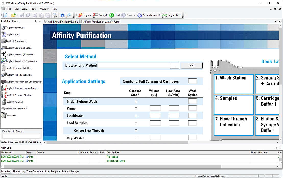283x178 pixels.
Task: Enable Initial Syringe Wash conduct step checkbox
Action: (x=136, y=102)
